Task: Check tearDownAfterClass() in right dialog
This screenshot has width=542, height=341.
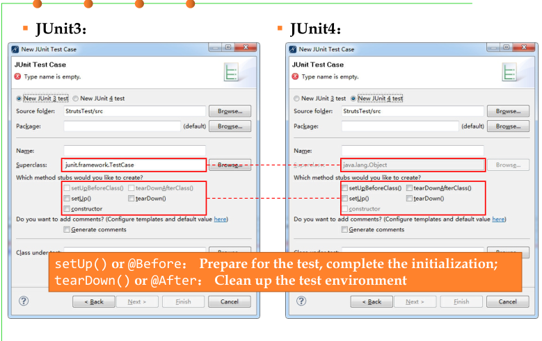Action: (x=409, y=188)
